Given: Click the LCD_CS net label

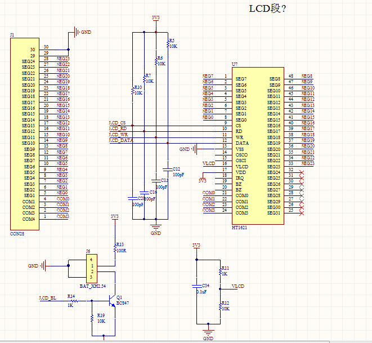Looking at the screenshot, I should pos(118,123).
